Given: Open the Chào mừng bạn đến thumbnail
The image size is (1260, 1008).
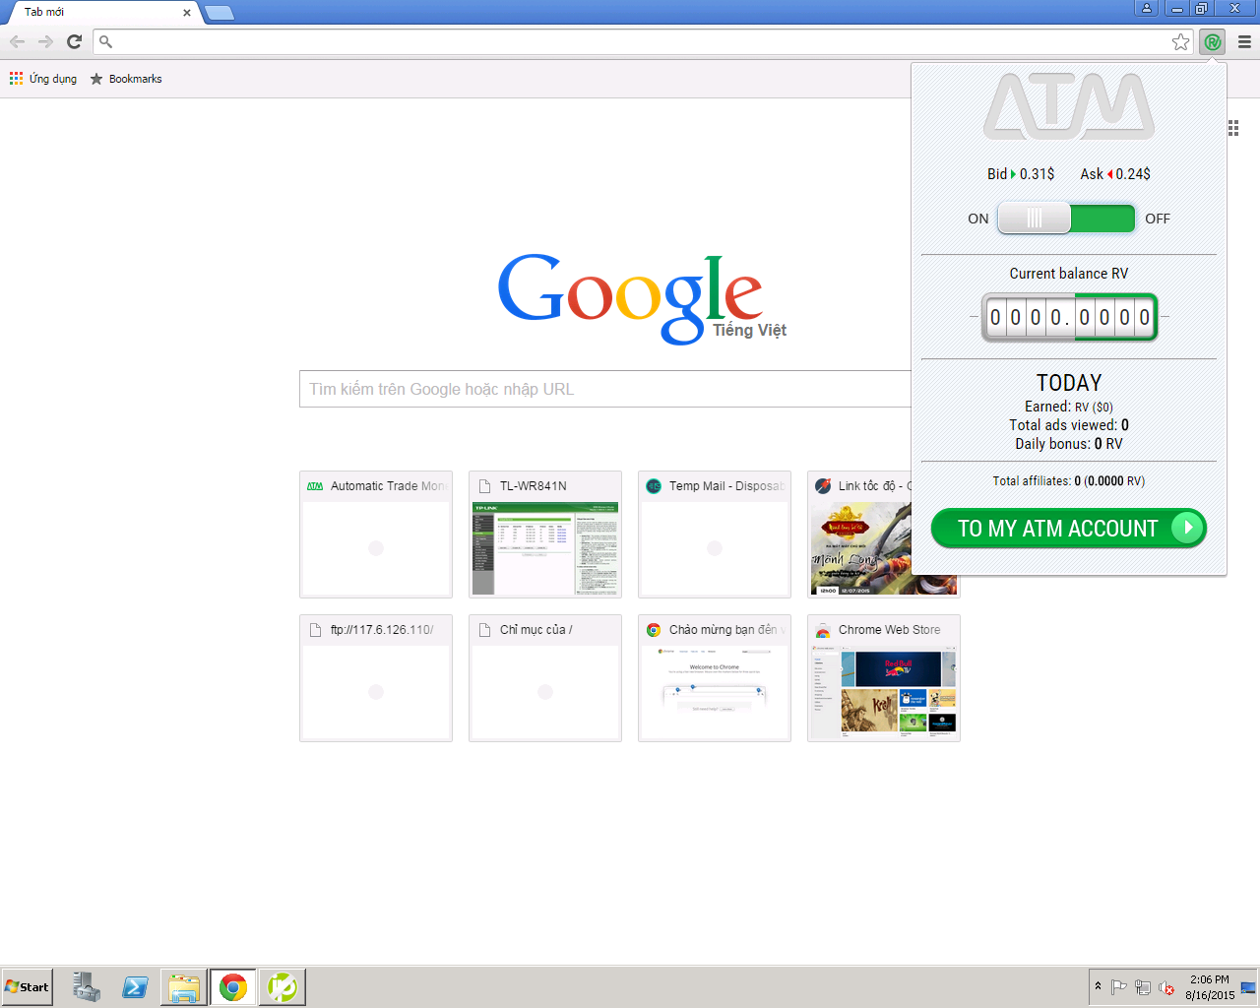Looking at the screenshot, I should pyautogui.click(x=715, y=678).
